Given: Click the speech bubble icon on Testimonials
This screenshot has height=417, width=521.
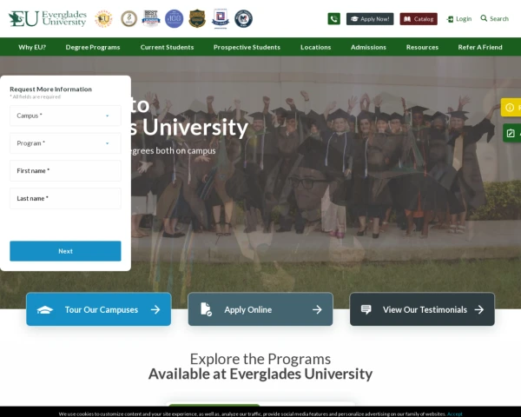Looking at the screenshot, I should tap(366, 309).
